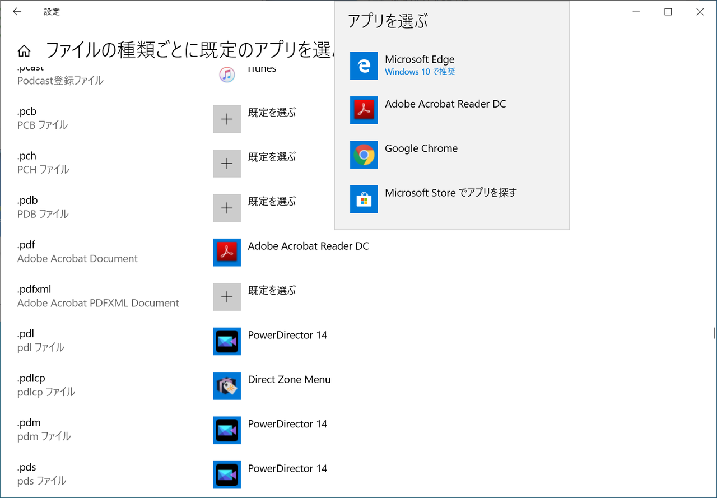Click the pds ファイル description
Screen dimensions: 717x498
pyautogui.click(x=41, y=481)
